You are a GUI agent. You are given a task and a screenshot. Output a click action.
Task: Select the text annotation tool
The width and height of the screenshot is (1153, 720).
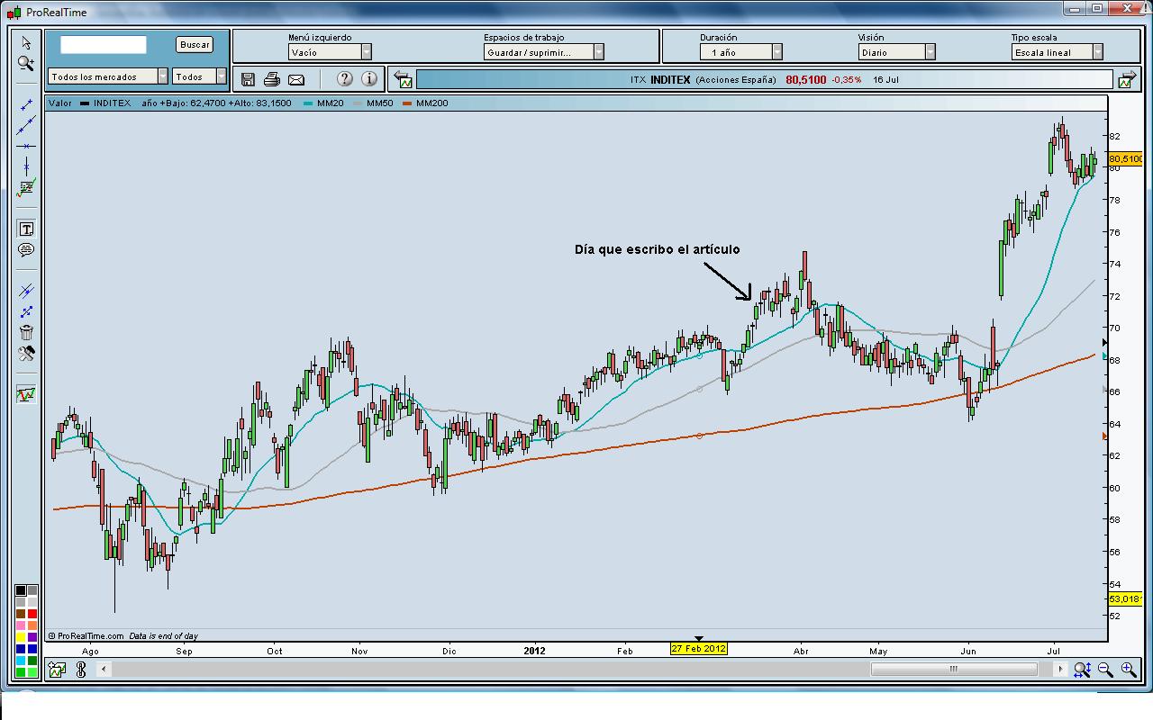tap(26, 229)
